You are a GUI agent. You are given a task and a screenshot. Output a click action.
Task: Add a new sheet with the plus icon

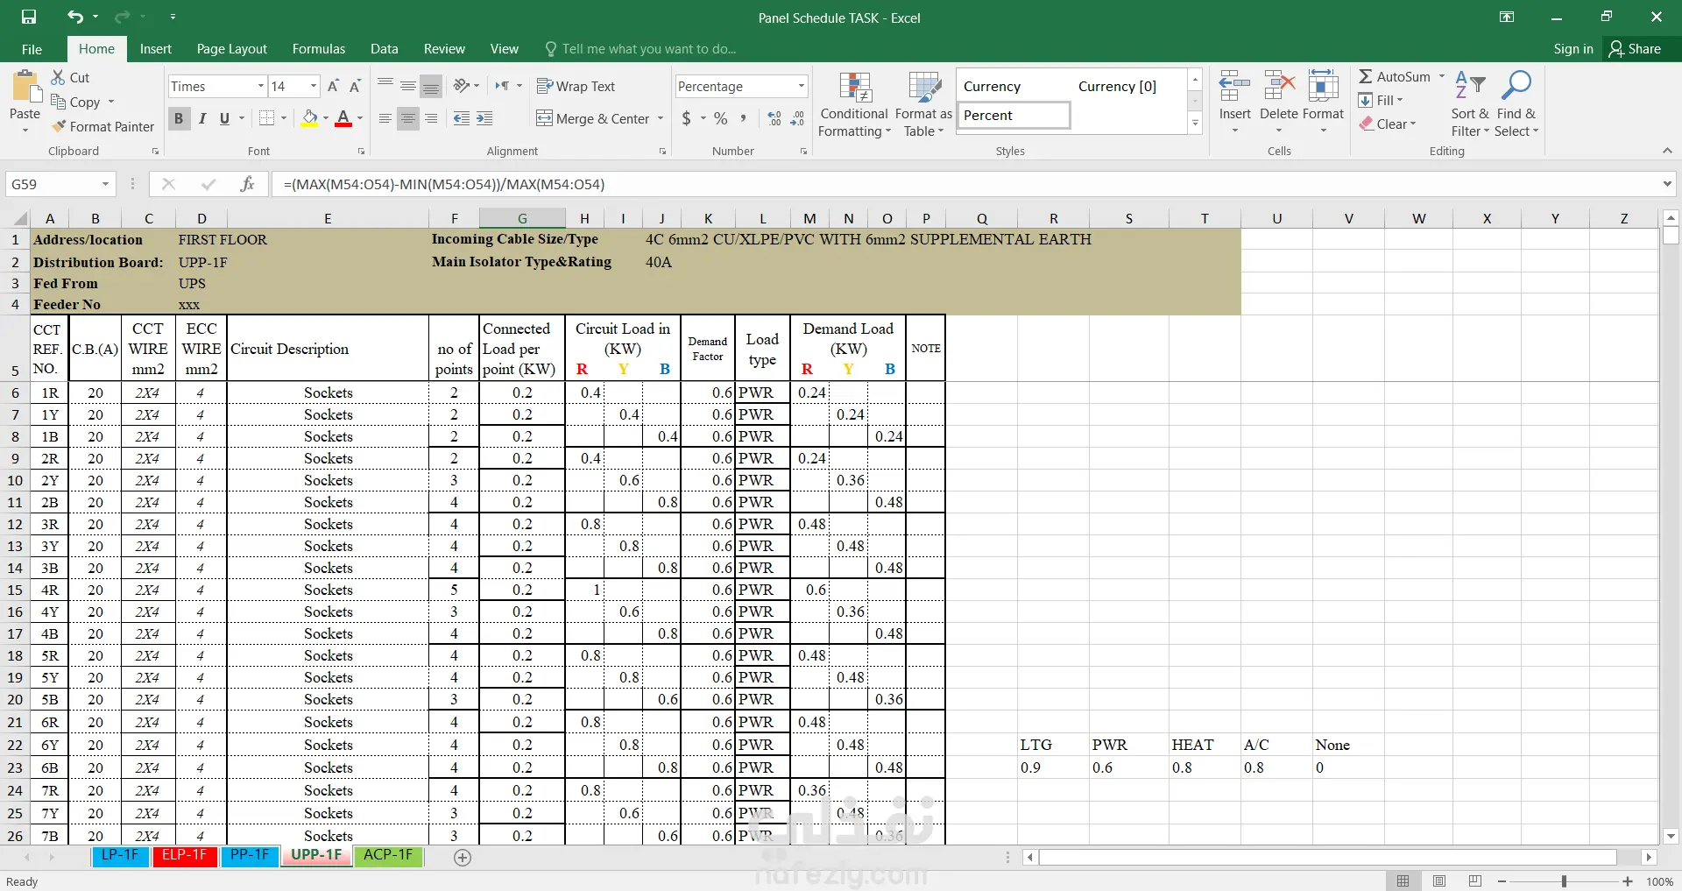[463, 858]
